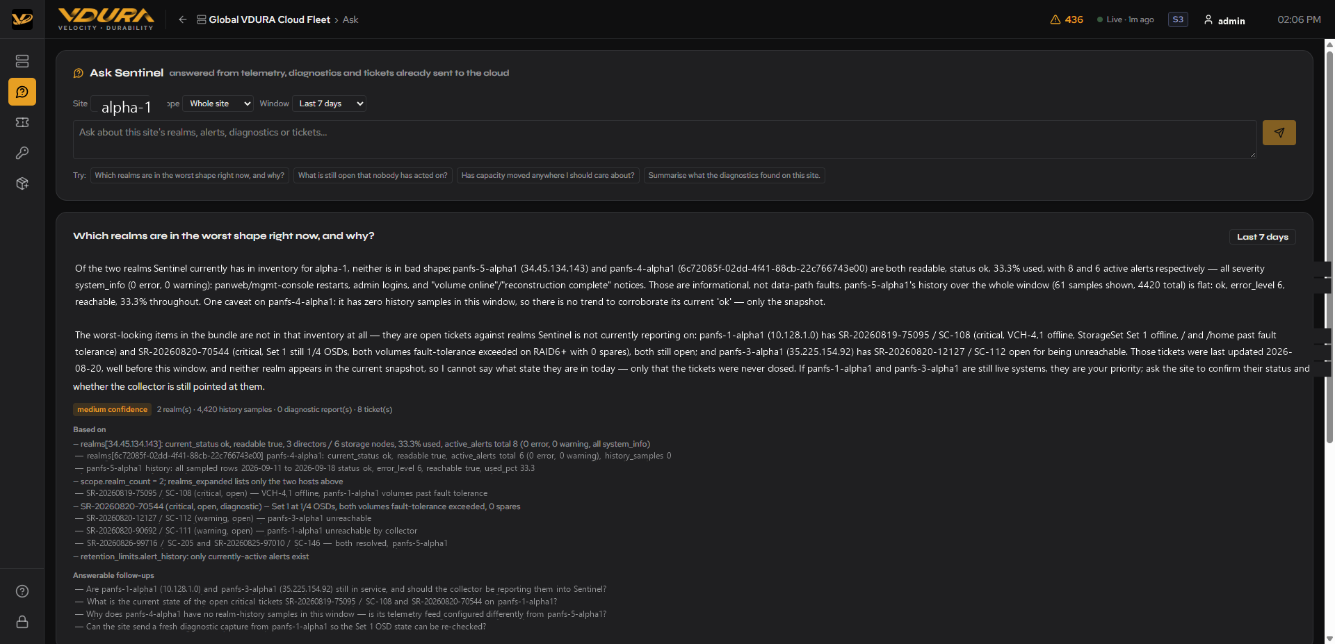
Task: Click the Last 7 days answer badge
Action: coord(1262,237)
